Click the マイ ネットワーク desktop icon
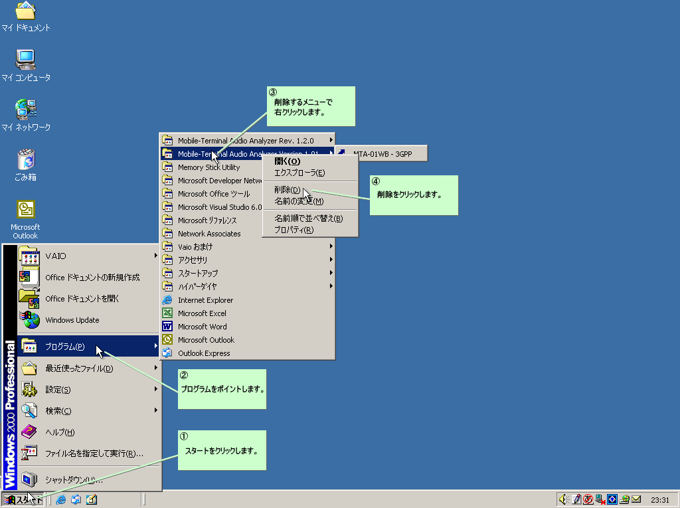This screenshot has height=508, width=680. [26, 115]
